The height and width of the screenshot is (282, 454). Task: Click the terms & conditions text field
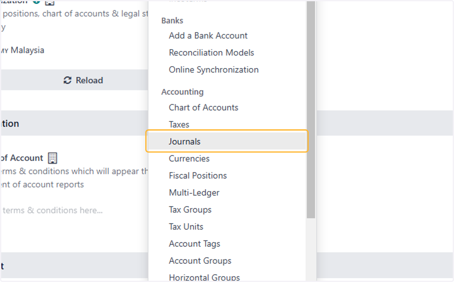(x=53, y=210)
